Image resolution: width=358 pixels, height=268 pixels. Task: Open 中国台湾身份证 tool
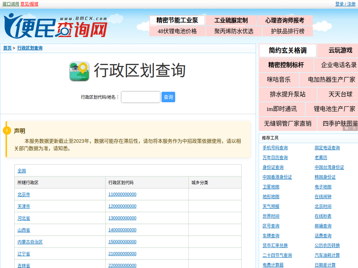click(329, 167)
